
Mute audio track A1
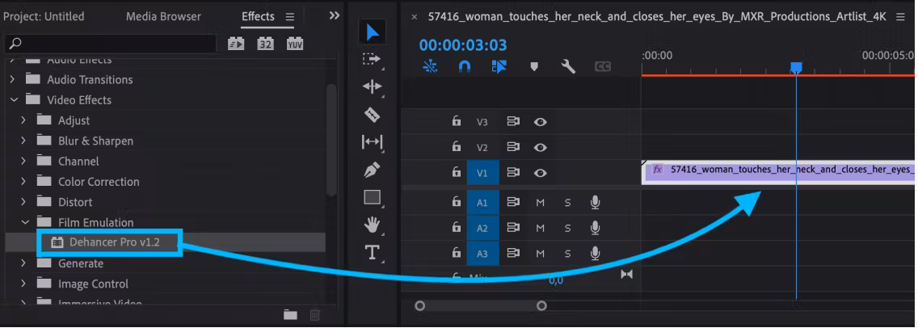point(541,203)
